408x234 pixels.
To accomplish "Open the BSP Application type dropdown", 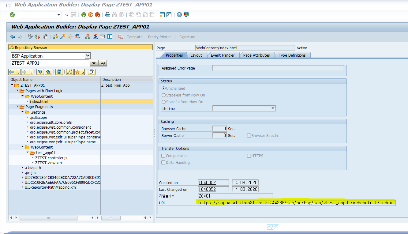I will click(88, 56).
